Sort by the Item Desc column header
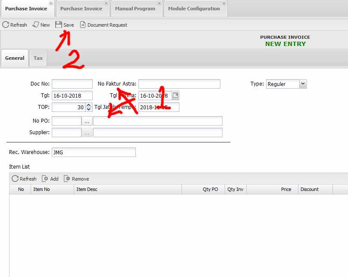The width and height of the screenshot is (348, 277). click(x=128, y=189)
